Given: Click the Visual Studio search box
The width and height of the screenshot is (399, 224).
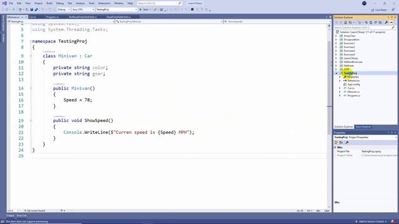Looking at the screenshot, I should (x=160, y=3).
